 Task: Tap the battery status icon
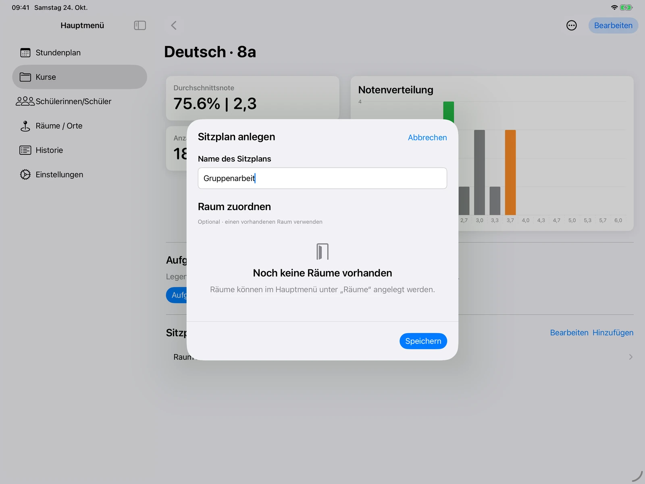pyautogui.click(x=626, y=8)
